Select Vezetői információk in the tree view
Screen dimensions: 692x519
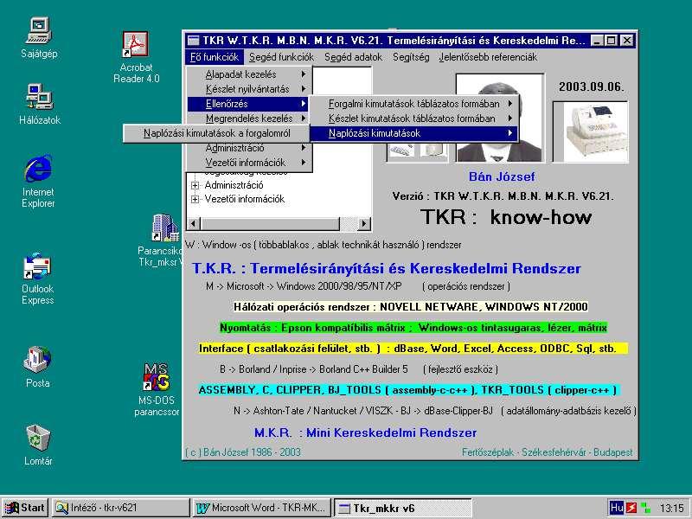pos(245,199)
